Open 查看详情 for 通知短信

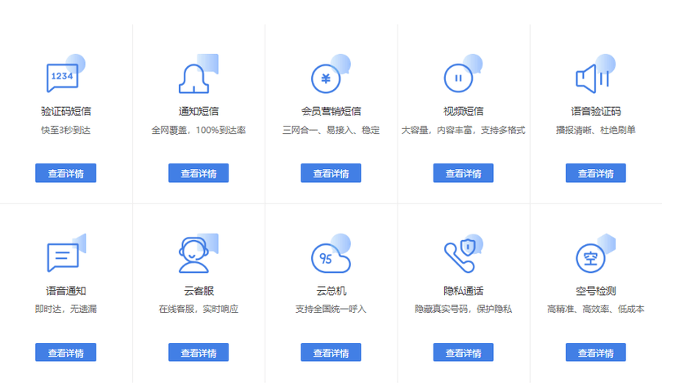pos(198,173)
